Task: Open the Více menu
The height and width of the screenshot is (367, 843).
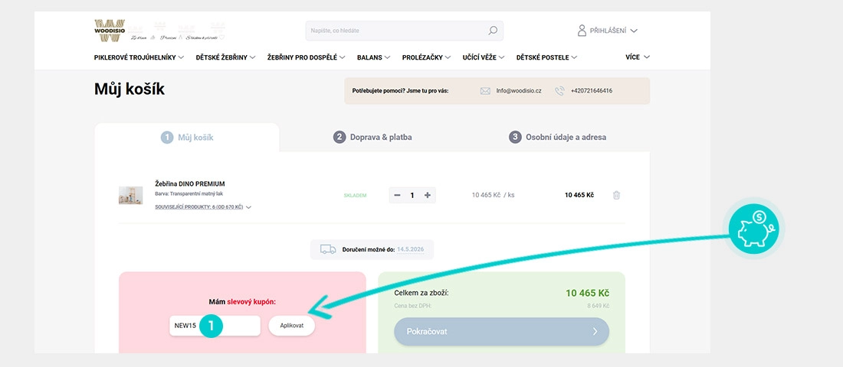Action: [638, 57]
